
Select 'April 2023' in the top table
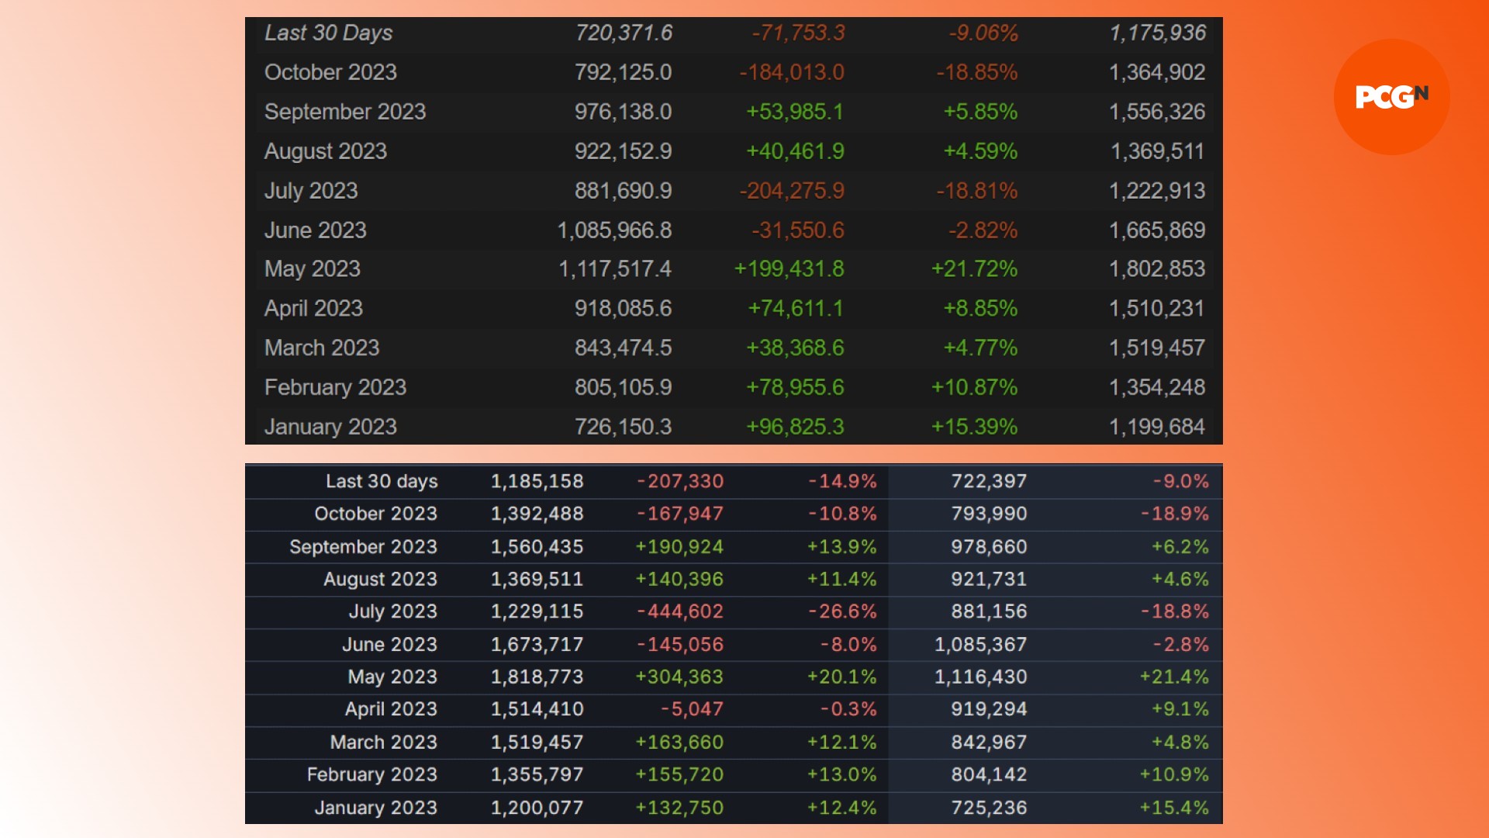point(313,309)
